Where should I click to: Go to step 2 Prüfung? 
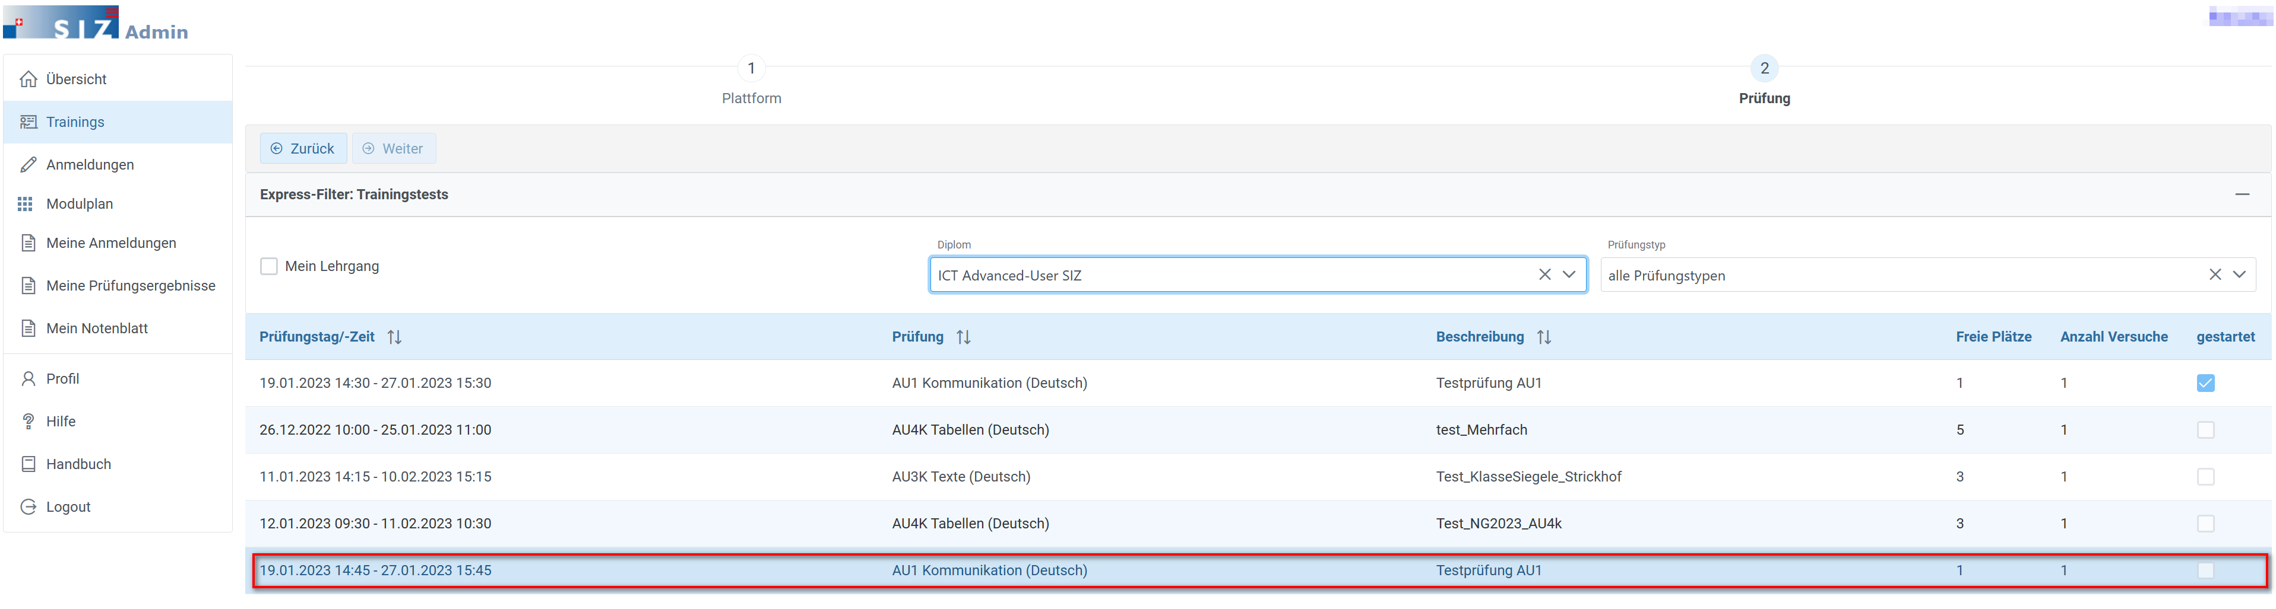click(1764, 80)
